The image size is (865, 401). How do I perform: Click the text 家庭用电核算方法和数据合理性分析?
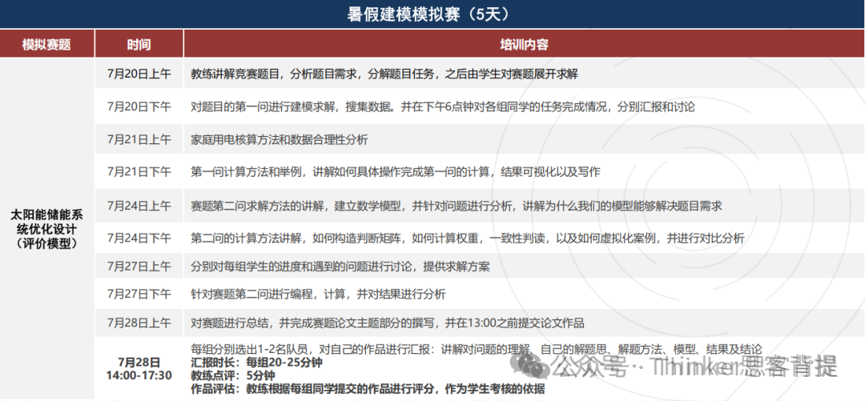click(x=280, y=139)
